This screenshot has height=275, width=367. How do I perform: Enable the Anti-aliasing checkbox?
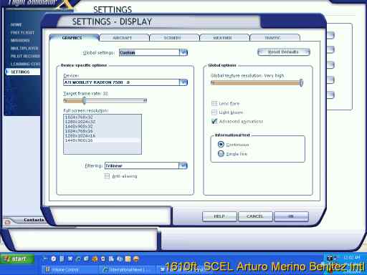[107, 176]
